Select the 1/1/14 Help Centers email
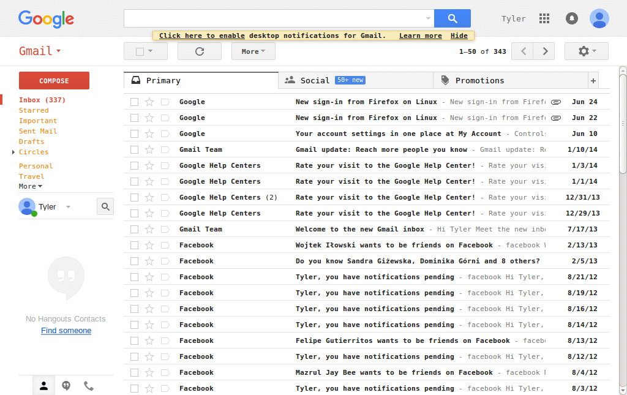 (134, 181)
